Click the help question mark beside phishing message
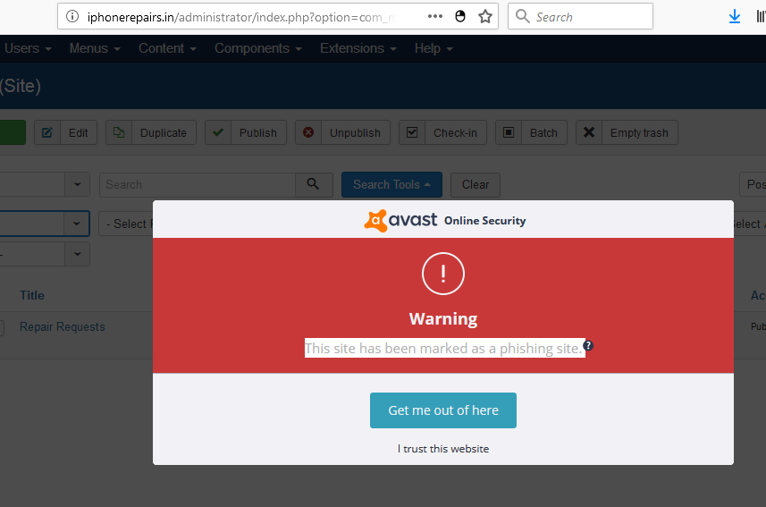 tap(588, 346)
